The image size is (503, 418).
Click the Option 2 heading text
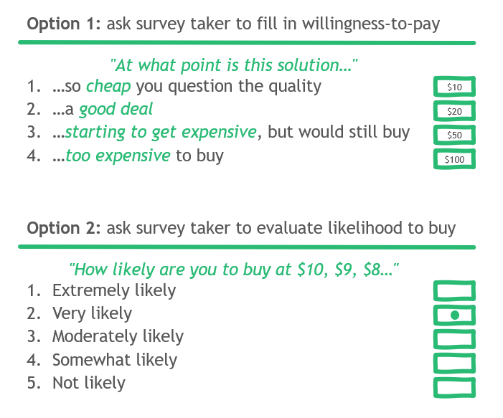click(x=241, y=228)
